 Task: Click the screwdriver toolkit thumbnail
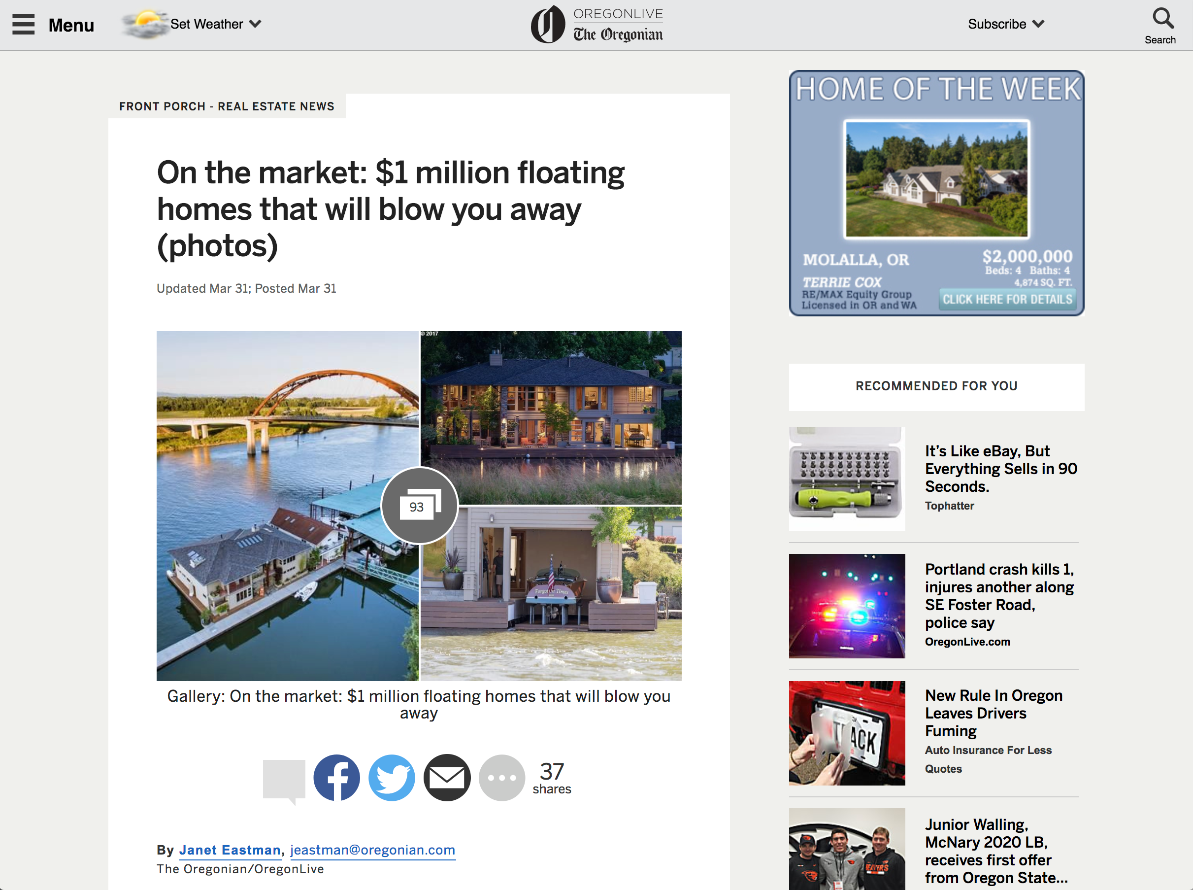(x=847, y=479)
